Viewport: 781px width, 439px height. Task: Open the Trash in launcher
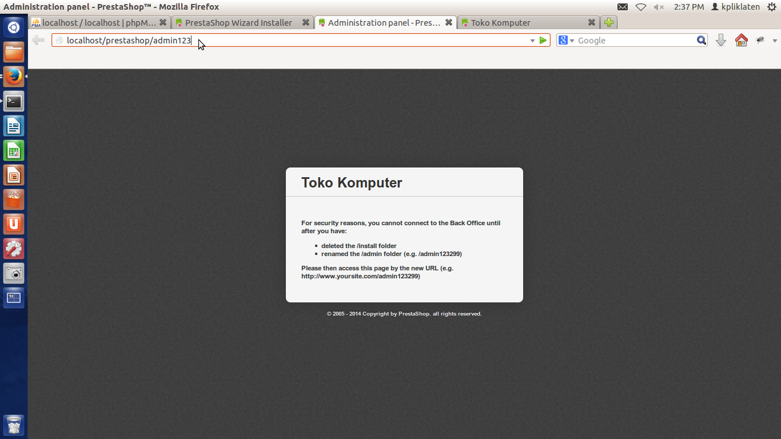14,425
